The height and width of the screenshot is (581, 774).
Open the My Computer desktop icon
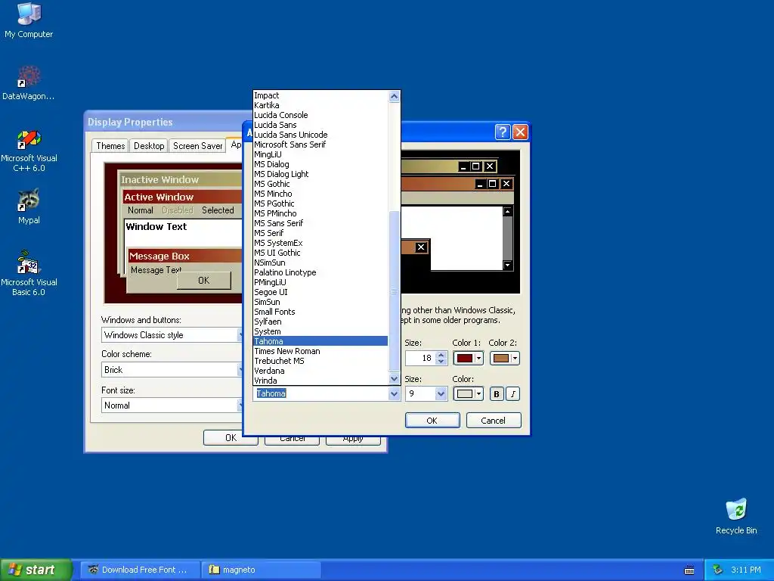[x=29, y=20]
